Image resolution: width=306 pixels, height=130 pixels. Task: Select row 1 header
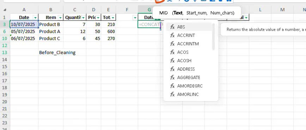coord(5,17)
